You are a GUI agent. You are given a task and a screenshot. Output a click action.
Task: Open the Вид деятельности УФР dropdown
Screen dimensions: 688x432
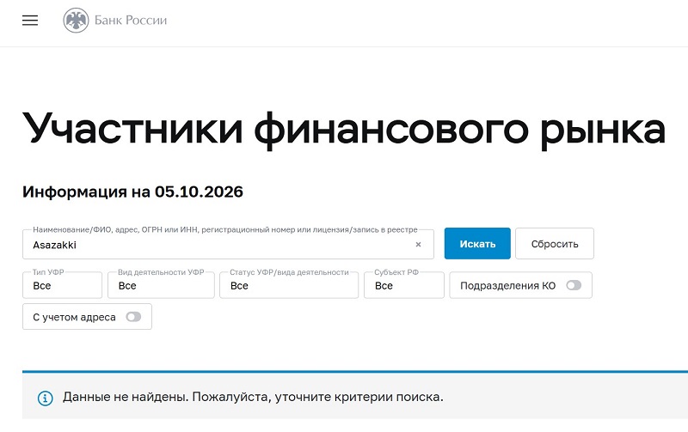click(161, 285)
